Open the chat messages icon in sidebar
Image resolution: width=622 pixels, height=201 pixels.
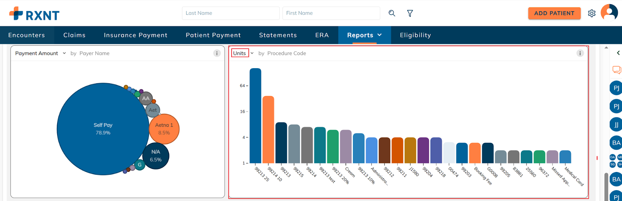(617, 70)
